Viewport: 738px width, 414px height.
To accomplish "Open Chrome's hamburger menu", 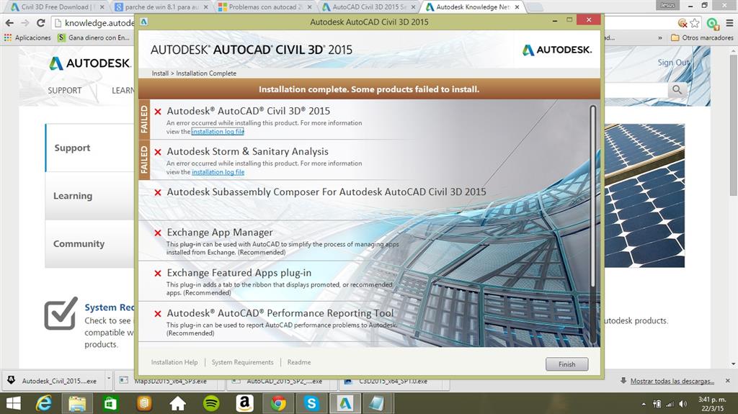I will (x=729, y=22).
